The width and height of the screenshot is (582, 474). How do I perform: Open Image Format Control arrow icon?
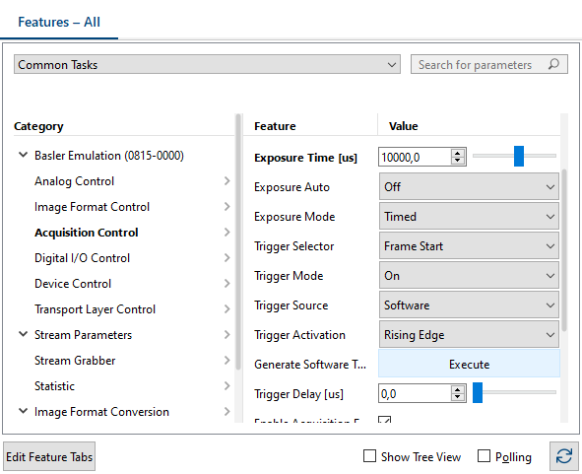pyautogui.click(x=227, y=207)
